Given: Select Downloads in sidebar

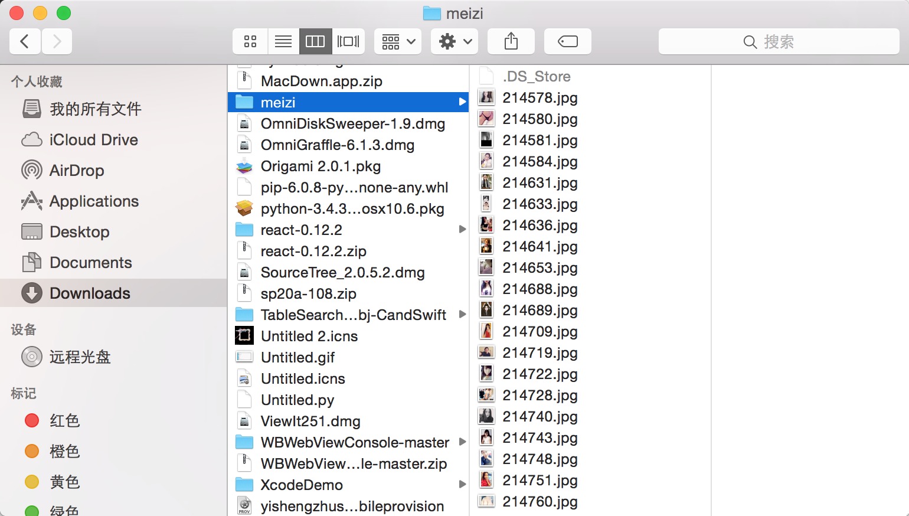Looking at the screenshot, I should (x=113, y=293).
